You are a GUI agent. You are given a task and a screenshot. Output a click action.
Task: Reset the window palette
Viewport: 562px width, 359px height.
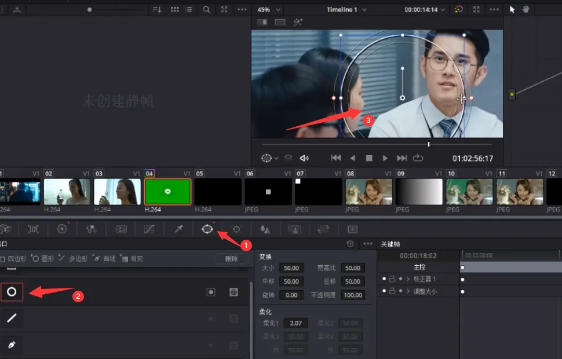pyautogui.click(x=350, y=244)
